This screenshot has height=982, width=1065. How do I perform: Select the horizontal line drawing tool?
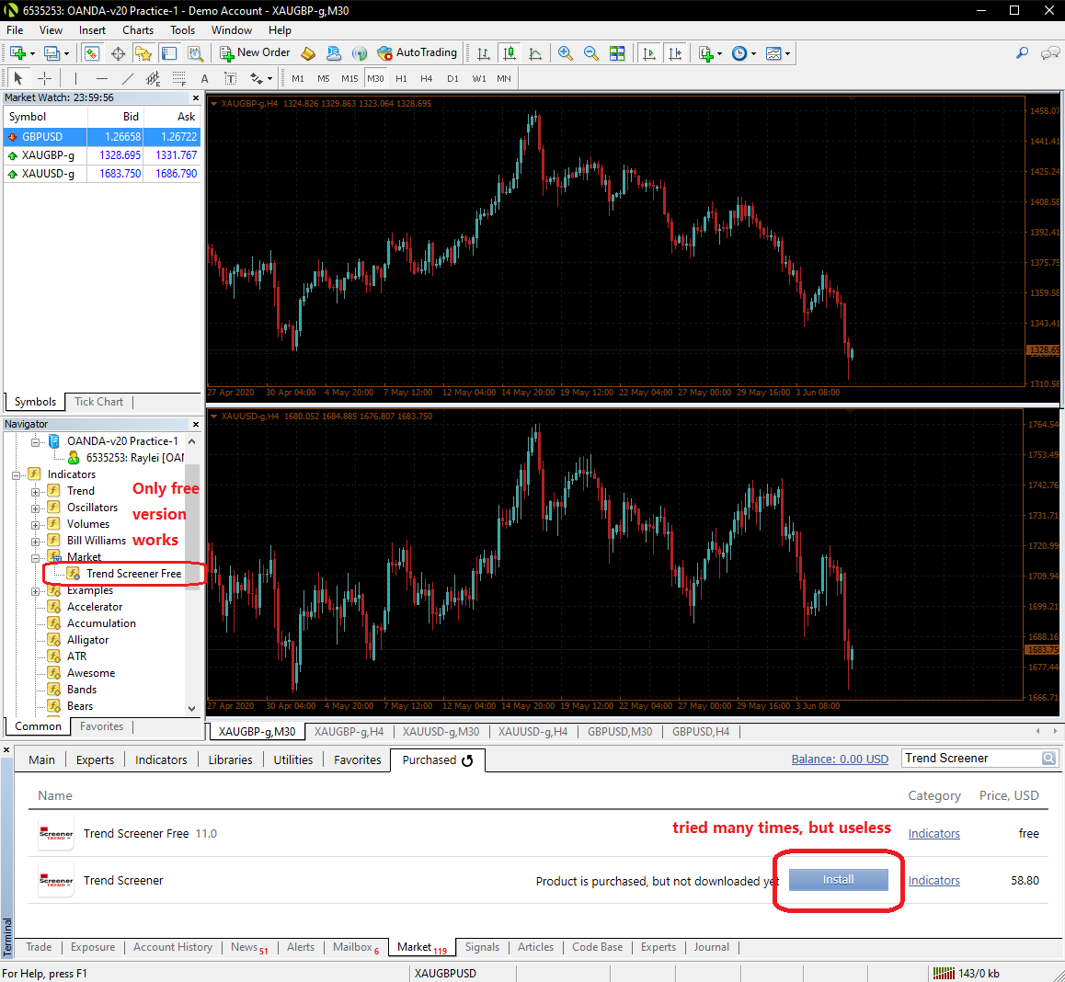pos(101,78)
